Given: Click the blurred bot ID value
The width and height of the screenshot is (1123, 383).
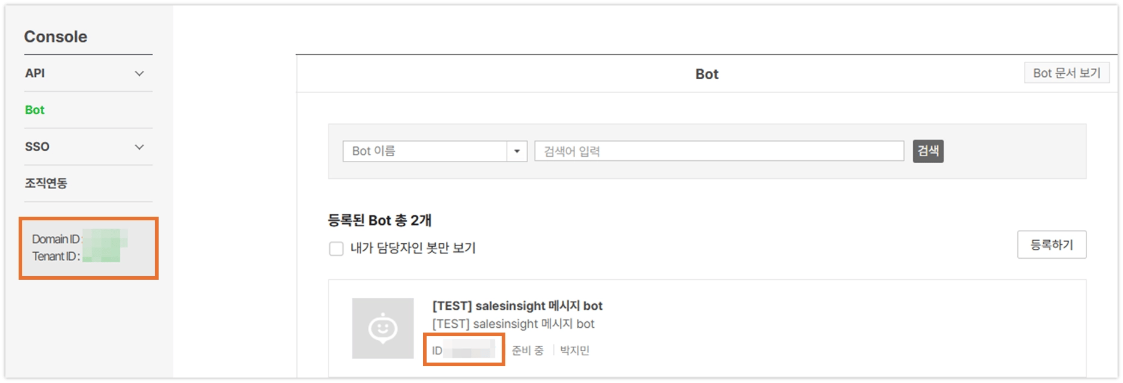Looking at the screenshot, I should coord(472,350).
